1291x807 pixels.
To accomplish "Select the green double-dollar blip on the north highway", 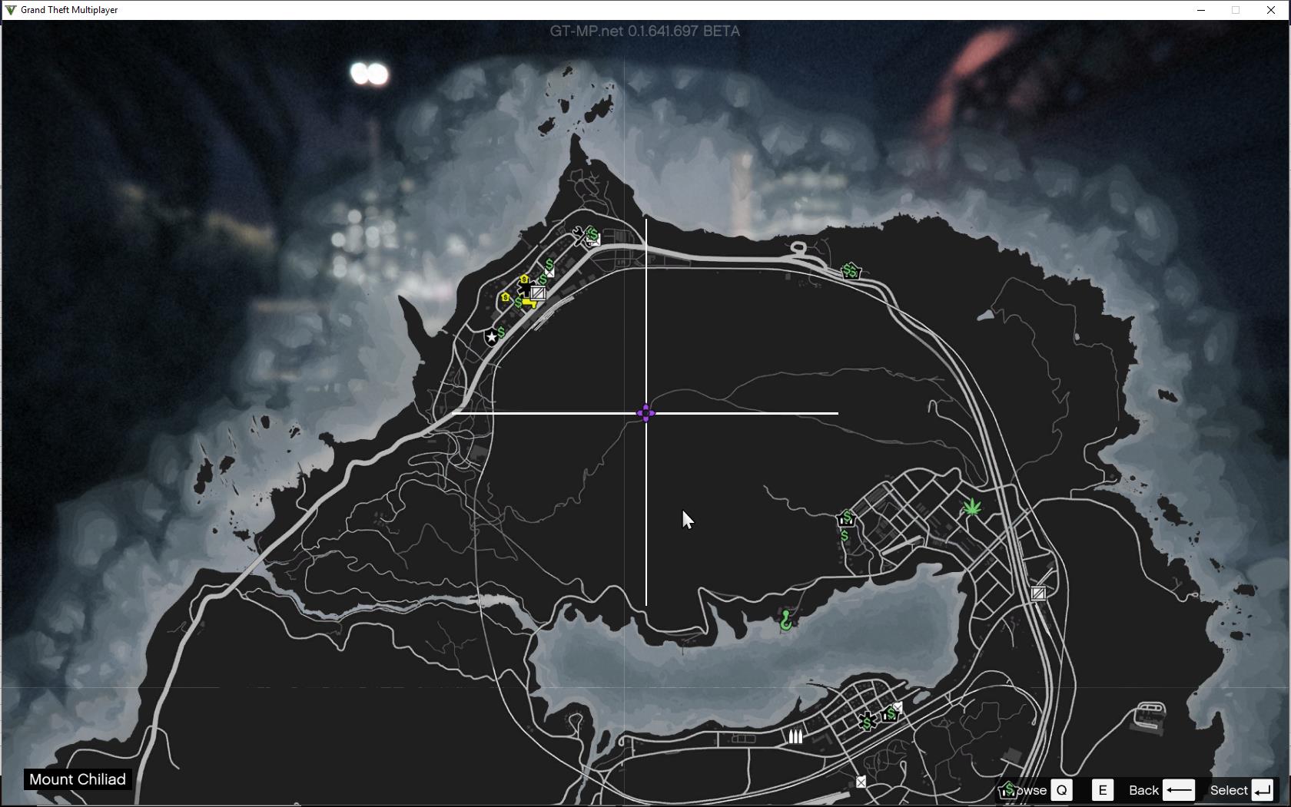I will pos(851,271).
